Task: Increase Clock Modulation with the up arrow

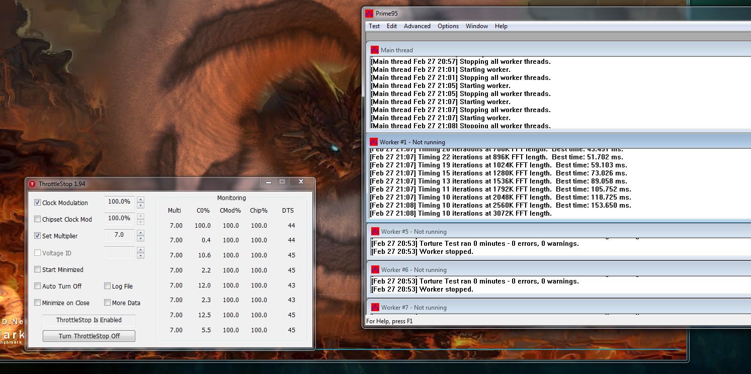Action: click(x=140, y=200)
